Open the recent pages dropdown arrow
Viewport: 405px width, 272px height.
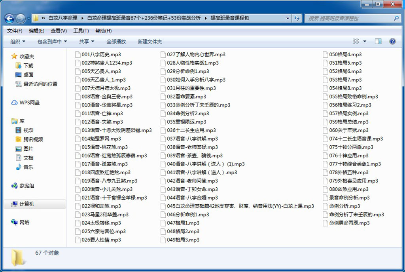[x=28, y=19]
